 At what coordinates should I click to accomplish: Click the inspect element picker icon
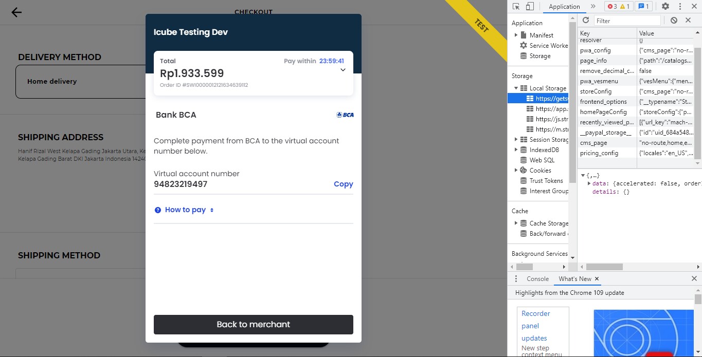click(516, 6)
